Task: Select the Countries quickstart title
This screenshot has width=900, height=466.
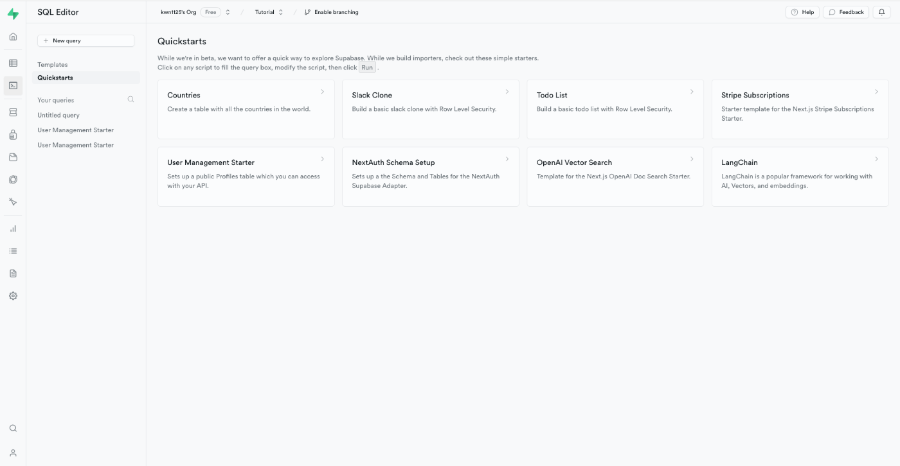Action: 184,95
